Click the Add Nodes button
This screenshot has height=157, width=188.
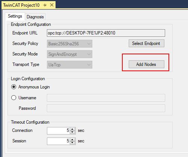click(146, 64)
